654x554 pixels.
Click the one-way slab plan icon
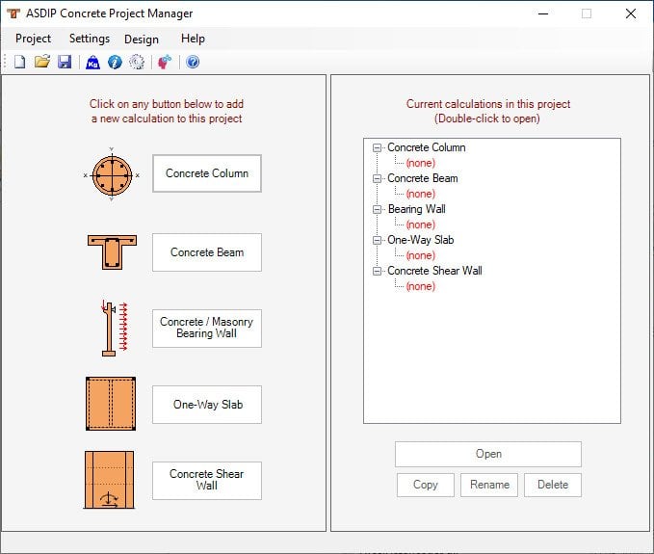111,404
